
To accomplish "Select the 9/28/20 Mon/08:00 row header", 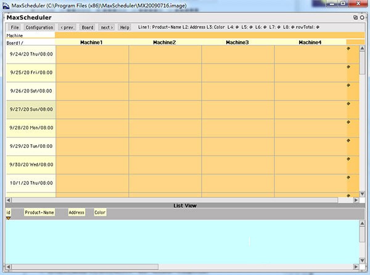I will click(x=31, y=128).
